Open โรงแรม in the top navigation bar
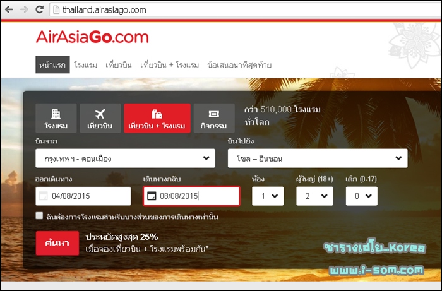The height and width of the screenshot is (291, 442). click(x=85, y=65)
